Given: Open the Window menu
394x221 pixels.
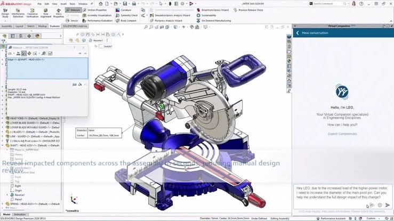Looking at the screenshot, I should [x=83, y=4].
